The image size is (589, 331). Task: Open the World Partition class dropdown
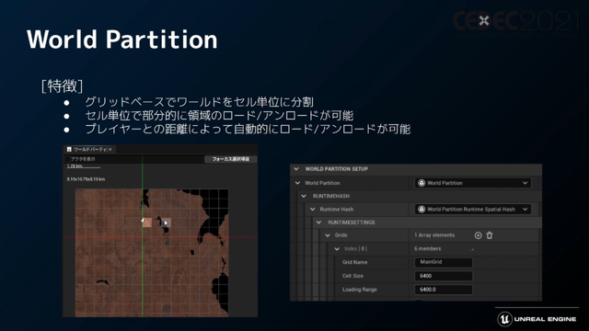click(x=473, y=183)
